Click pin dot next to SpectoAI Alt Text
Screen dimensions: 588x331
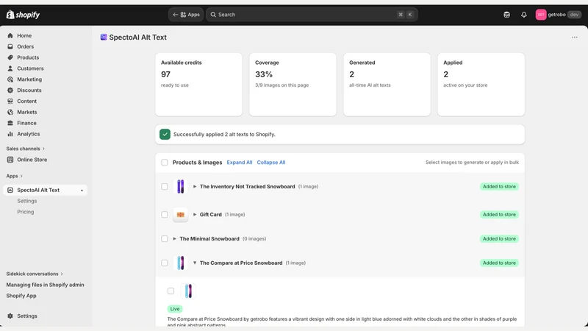tap(82, 191)
